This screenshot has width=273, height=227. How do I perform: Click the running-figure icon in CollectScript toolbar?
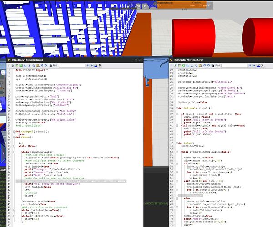pos(13,65)
